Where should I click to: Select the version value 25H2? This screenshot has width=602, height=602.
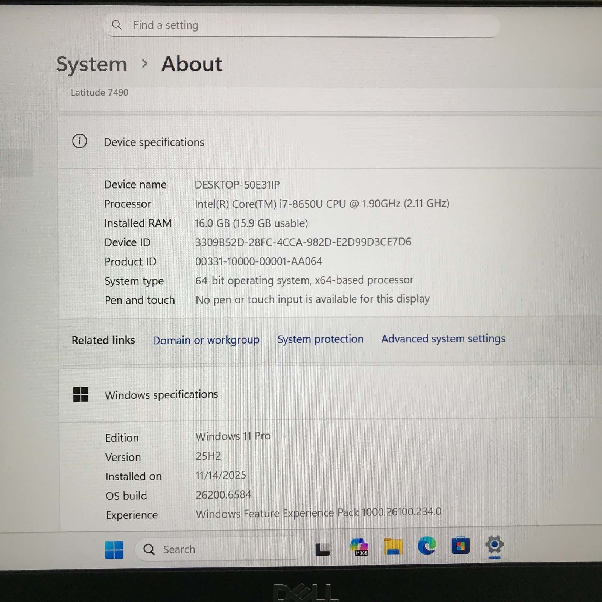[x=208, y=456]
